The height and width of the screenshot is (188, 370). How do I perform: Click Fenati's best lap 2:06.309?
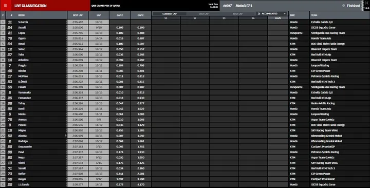click(x=78, y=87)
